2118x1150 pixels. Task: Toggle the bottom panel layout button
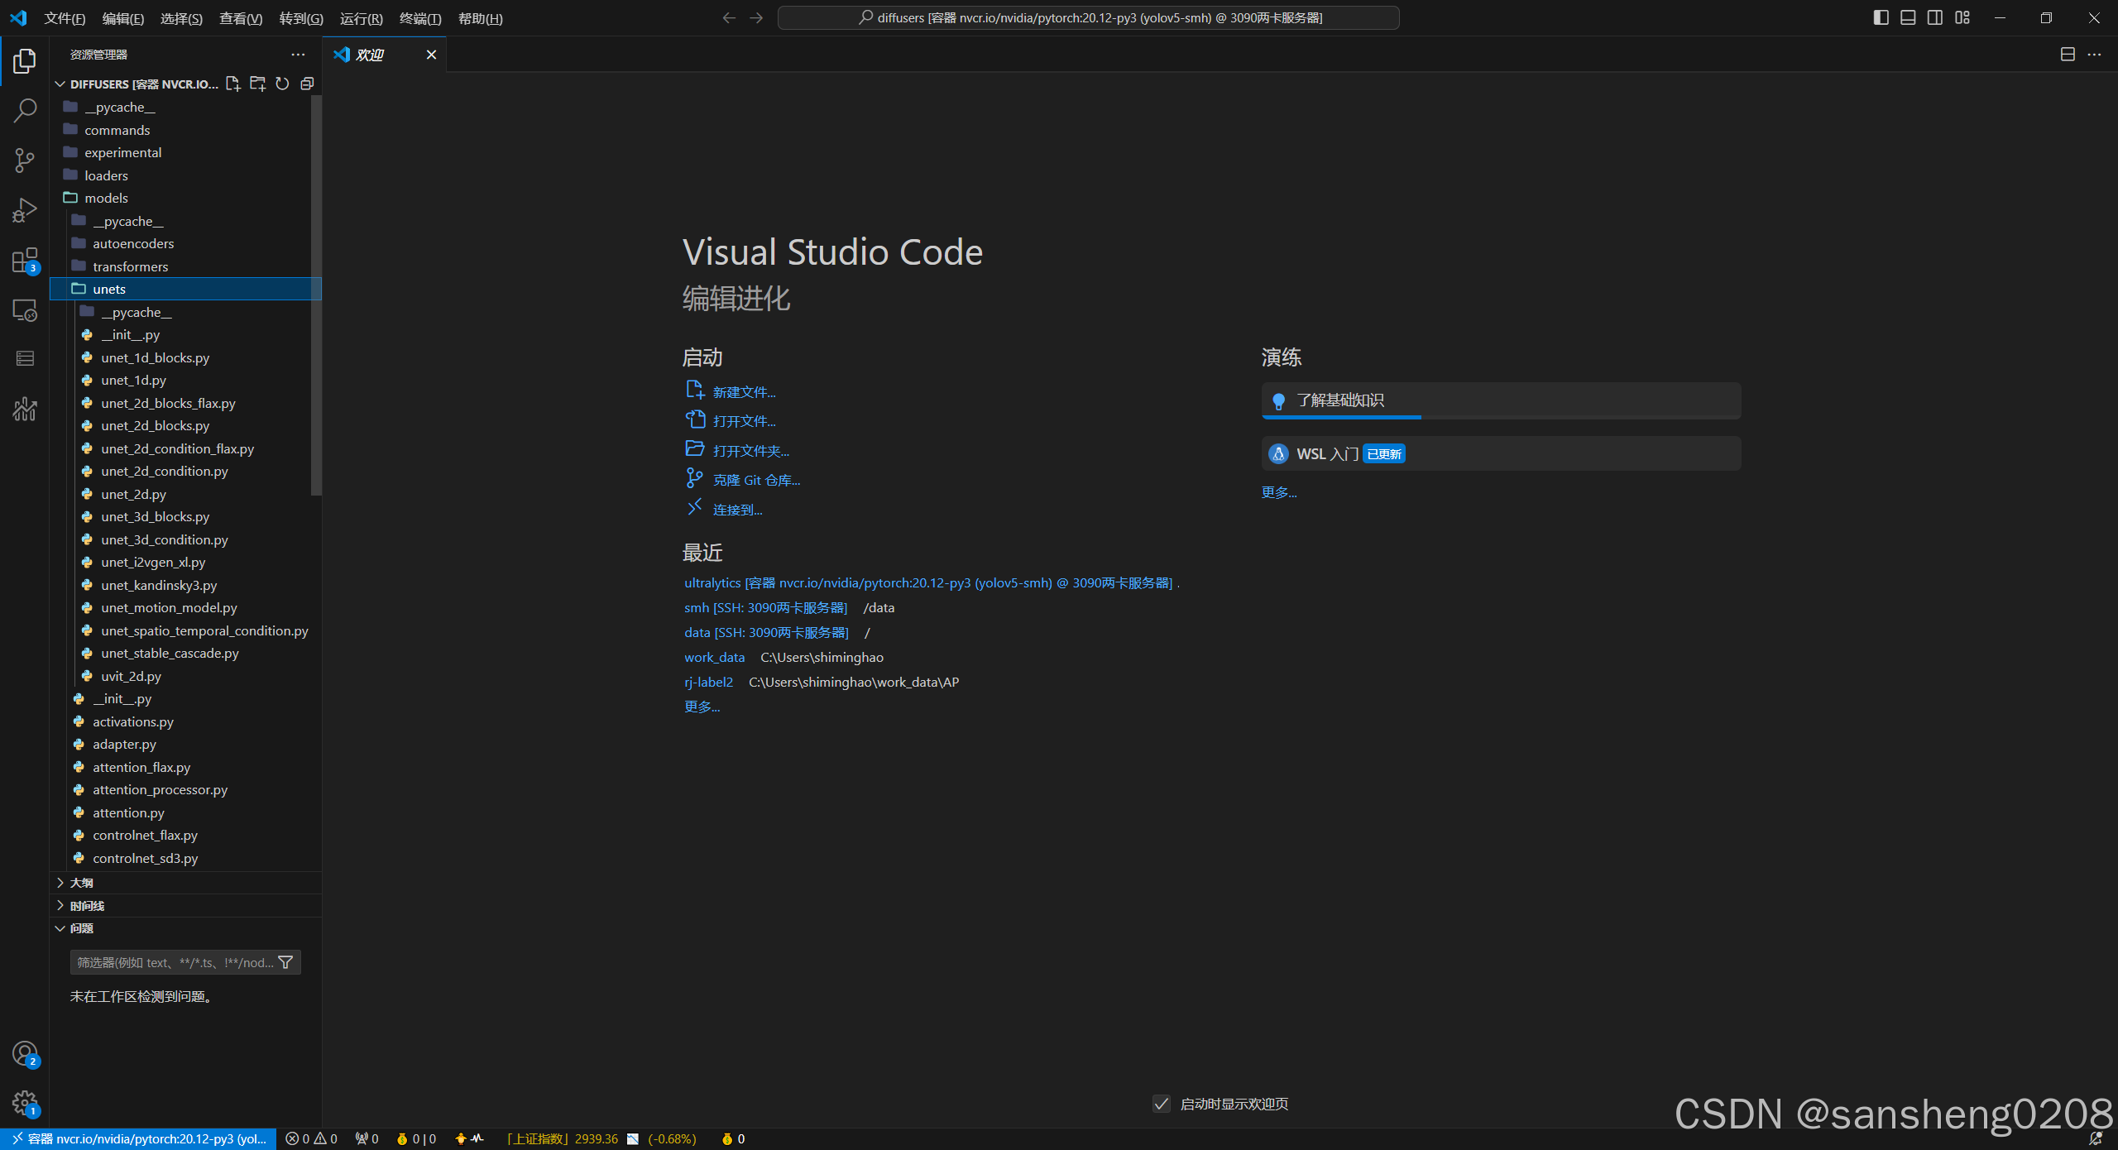(x=1908, y=17)
